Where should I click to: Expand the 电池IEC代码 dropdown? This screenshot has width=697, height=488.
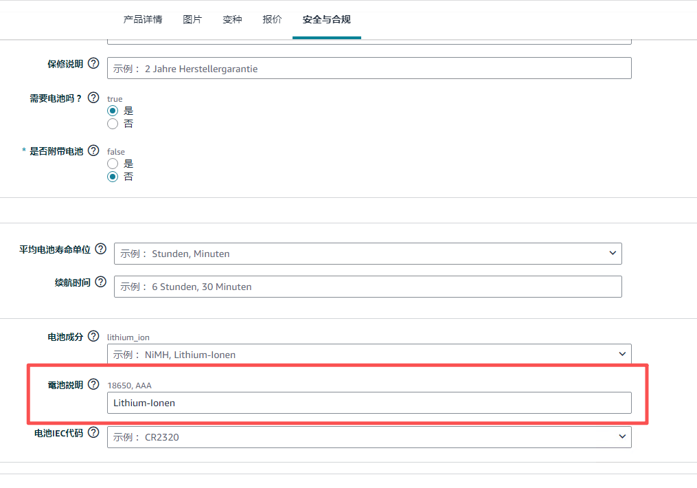click(369, 437)
